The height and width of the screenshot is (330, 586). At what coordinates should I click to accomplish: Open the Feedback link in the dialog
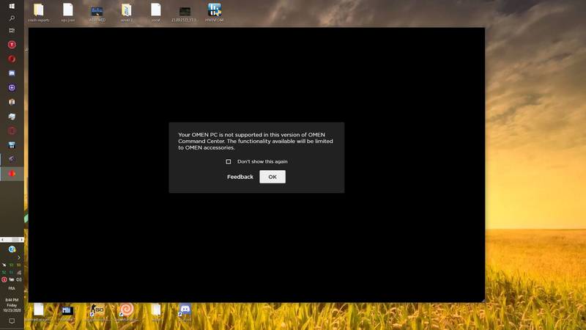tap(240, 177)
